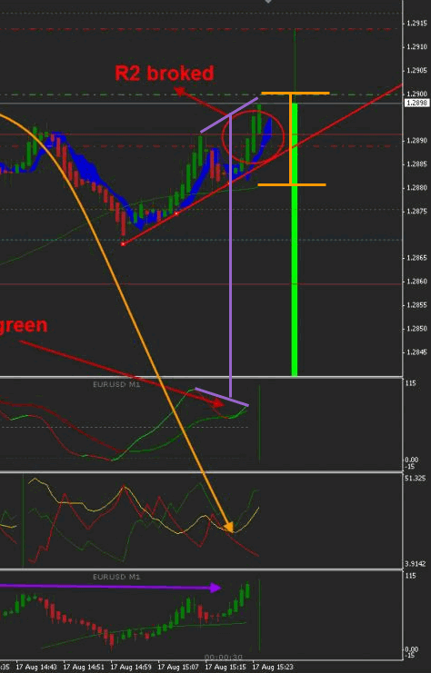Select the red arrowhead pointing from R2 broked
Image resolution: width=431 pixels, height=673 pixels.
click(179, 90)
